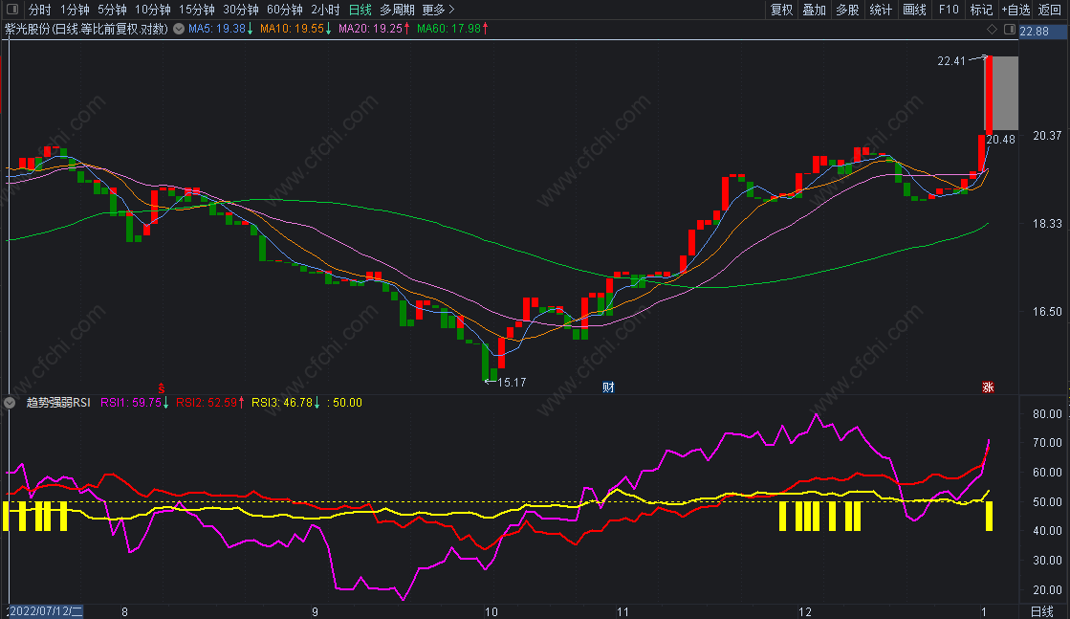
Task: Click the 22.41 high price label
Action: pyautogui.click(x=951, y=60)
